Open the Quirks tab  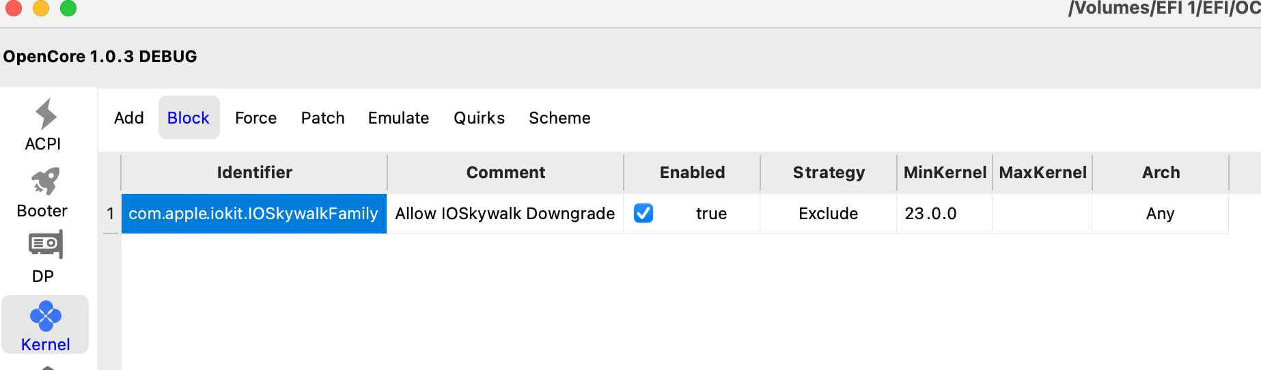(x=479, y=118)
